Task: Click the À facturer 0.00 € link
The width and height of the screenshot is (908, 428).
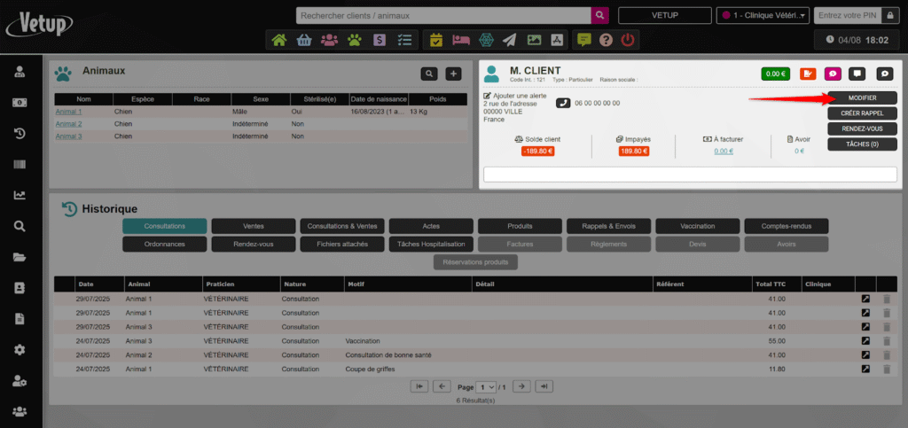Action: (x=724, y=152)
